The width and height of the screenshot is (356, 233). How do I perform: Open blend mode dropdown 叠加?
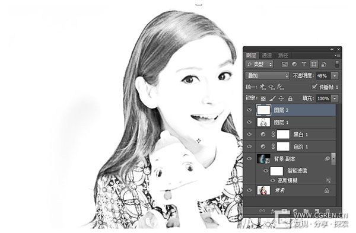[268, 75]
